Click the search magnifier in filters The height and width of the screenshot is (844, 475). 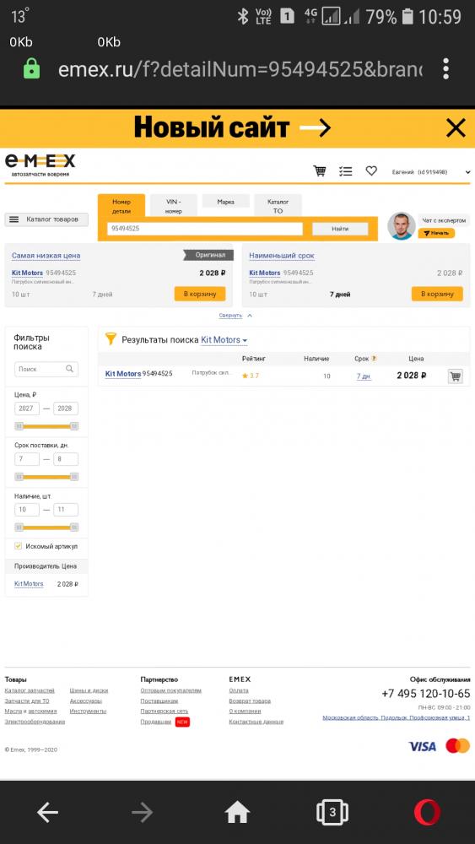69,370
